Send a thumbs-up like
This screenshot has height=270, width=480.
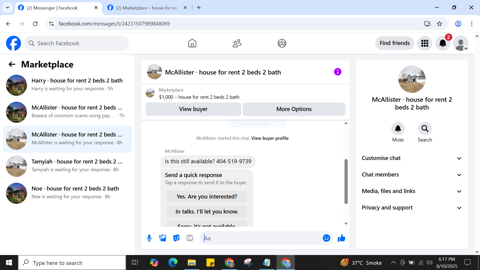[341, 238]
